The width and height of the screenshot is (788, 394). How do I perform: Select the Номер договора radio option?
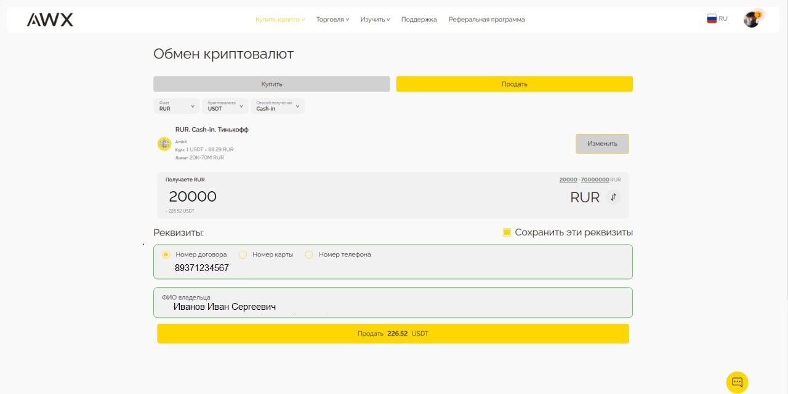(x=166, y=254)
